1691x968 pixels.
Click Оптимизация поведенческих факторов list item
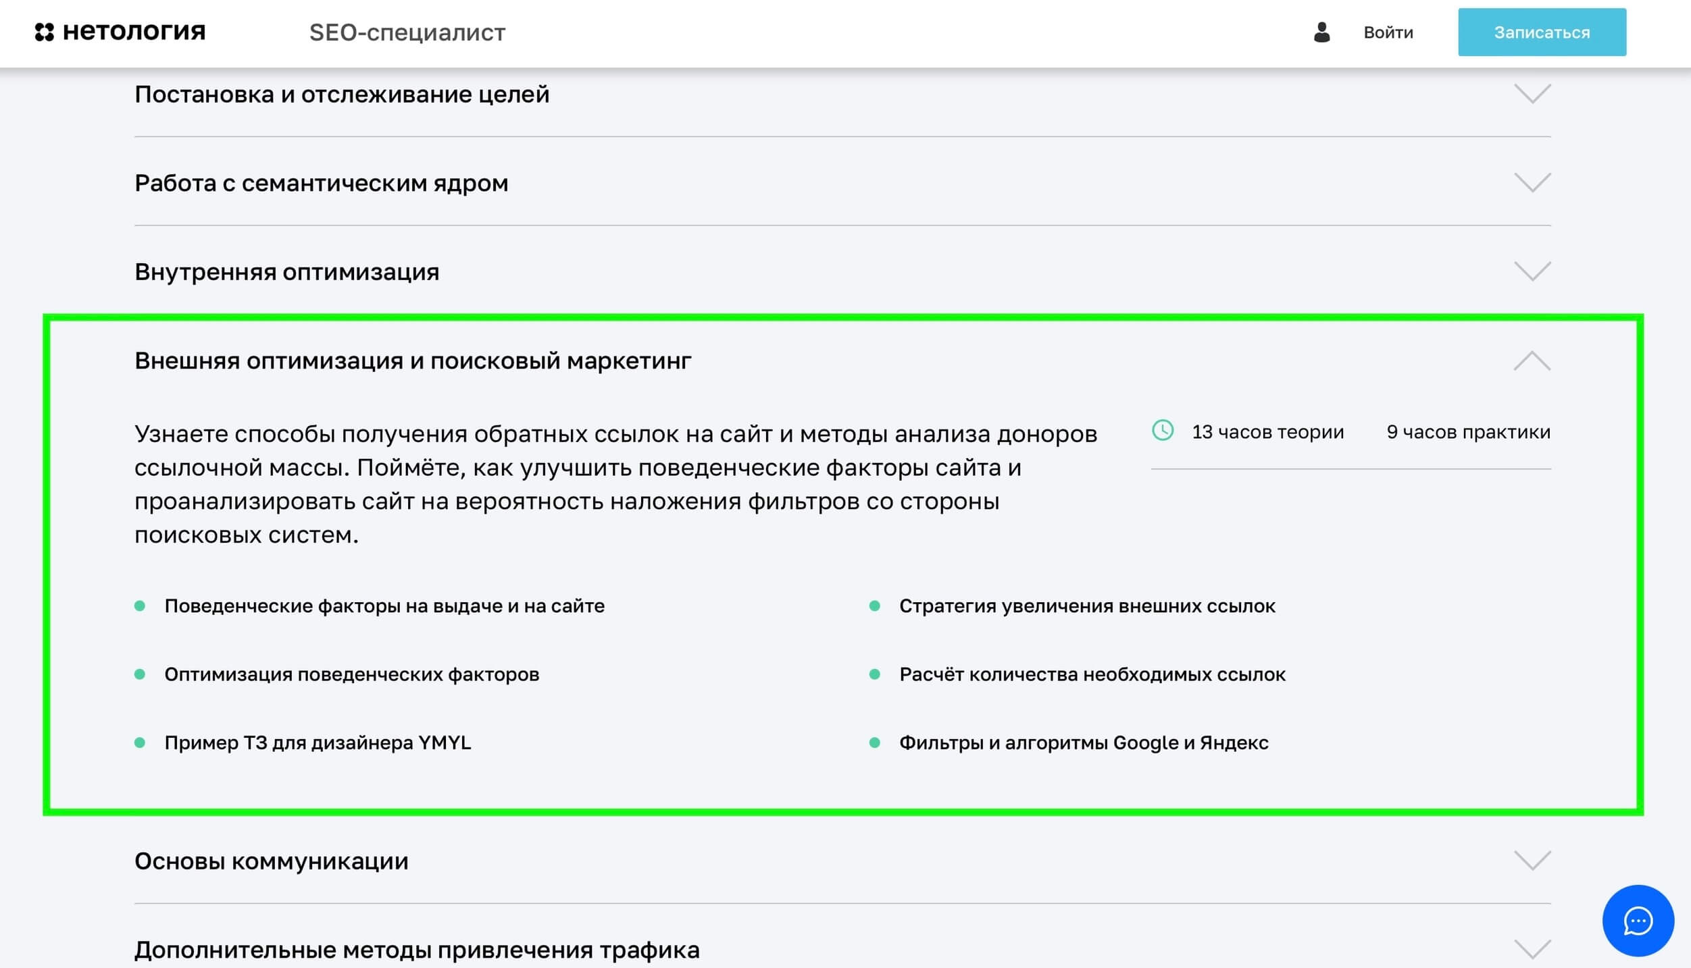[352, 674]
